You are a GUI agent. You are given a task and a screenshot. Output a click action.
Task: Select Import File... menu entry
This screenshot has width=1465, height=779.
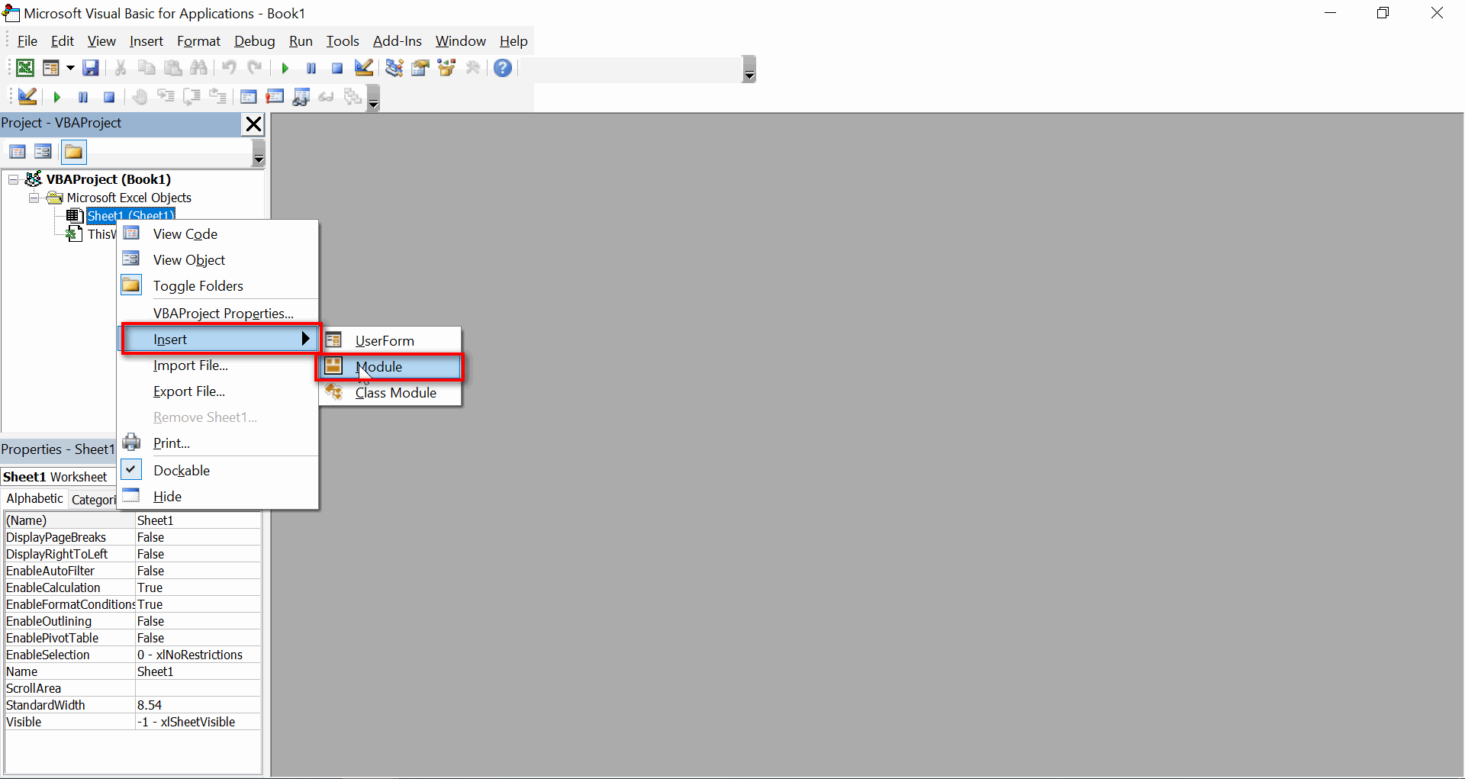coord(217,365)
